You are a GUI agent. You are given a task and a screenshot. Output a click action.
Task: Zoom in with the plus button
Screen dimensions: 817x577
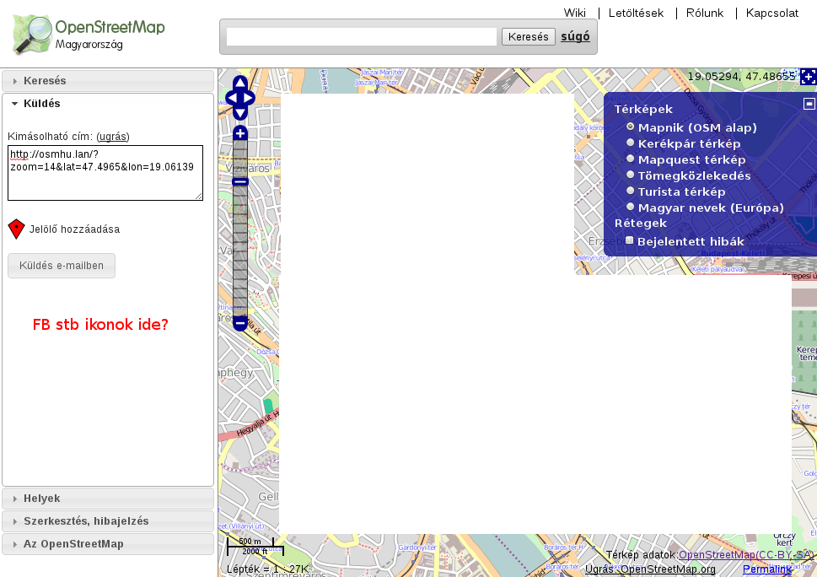(x=240, y=133)
